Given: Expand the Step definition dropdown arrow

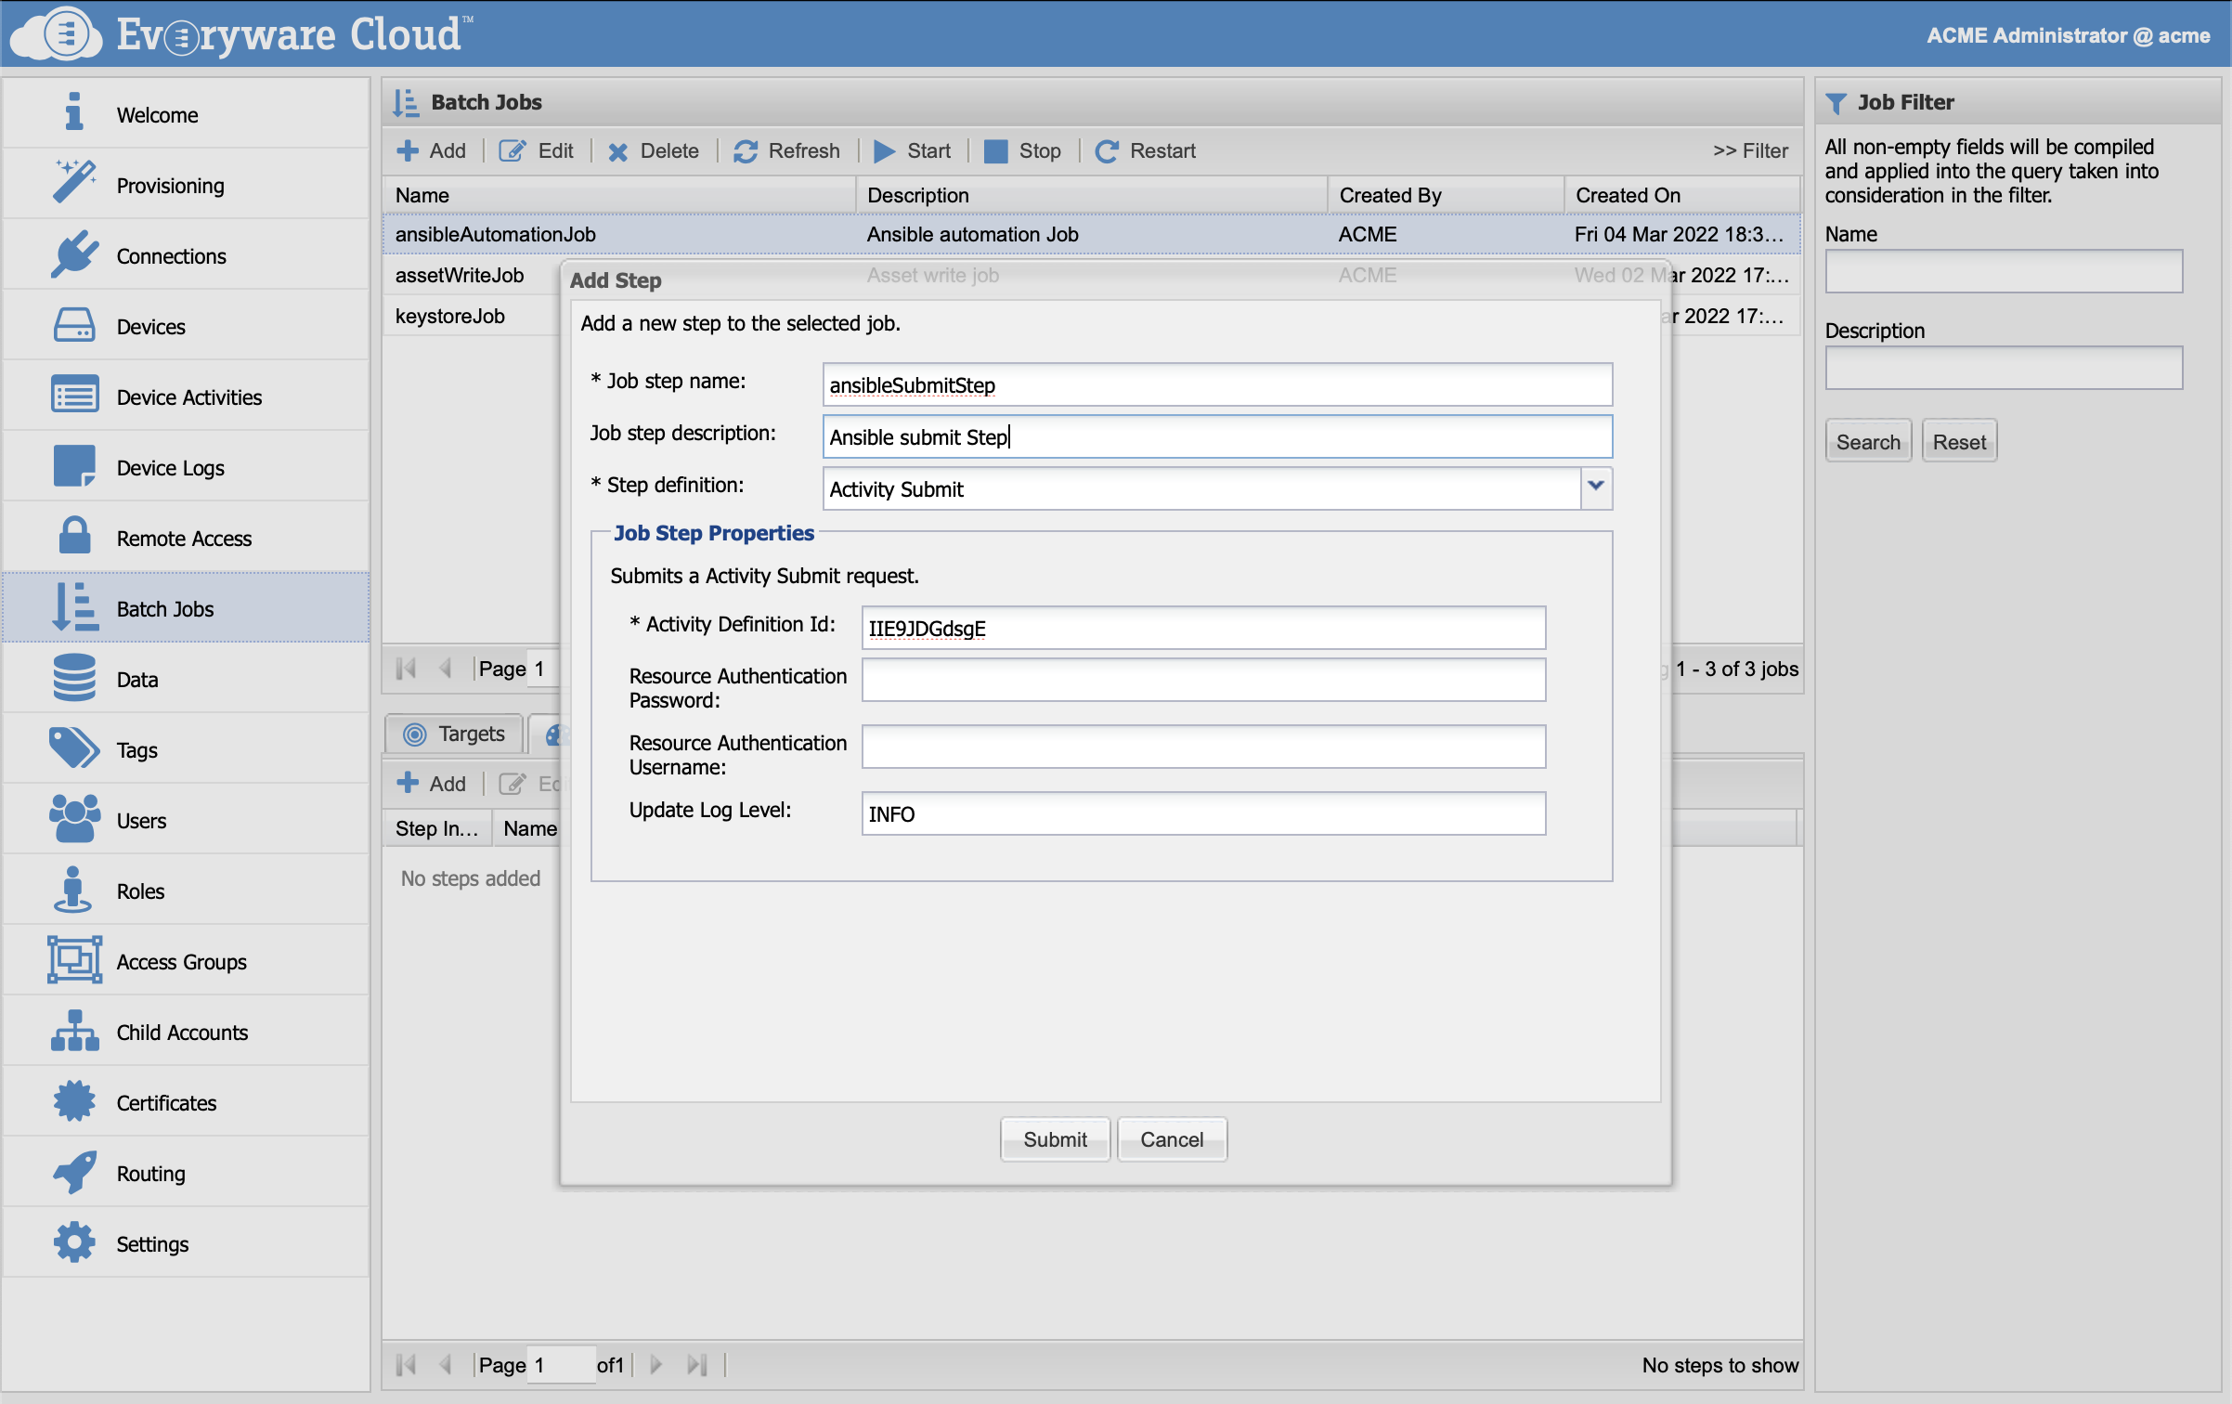Looking at the screenshot, I should tap(1595, 487).
